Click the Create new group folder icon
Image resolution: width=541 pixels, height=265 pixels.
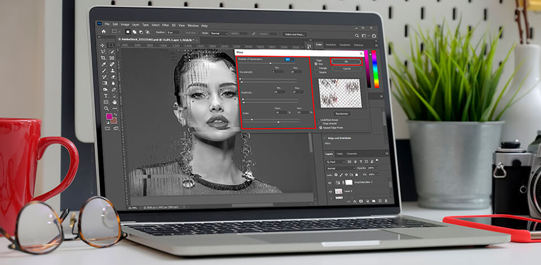pos(374,201)
